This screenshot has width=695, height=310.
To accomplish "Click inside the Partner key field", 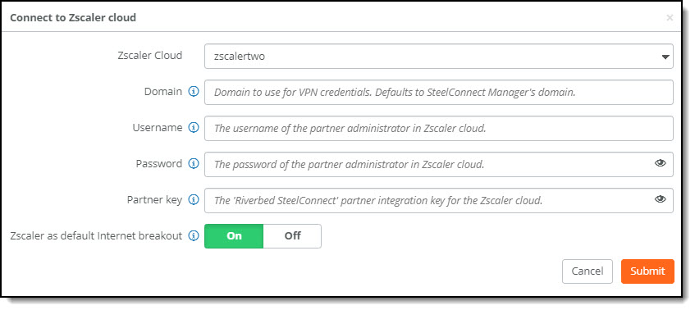I will click(439, 201).
